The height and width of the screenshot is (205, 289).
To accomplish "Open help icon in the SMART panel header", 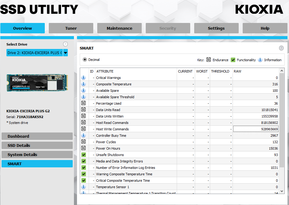I will pos(281,48).
